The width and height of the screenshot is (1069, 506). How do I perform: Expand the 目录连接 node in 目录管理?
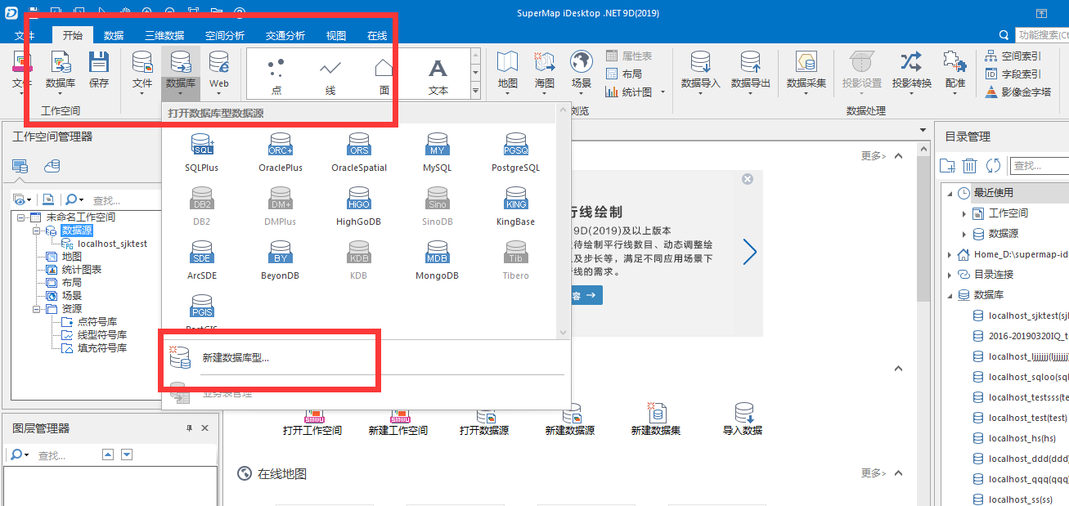(949, 275)
